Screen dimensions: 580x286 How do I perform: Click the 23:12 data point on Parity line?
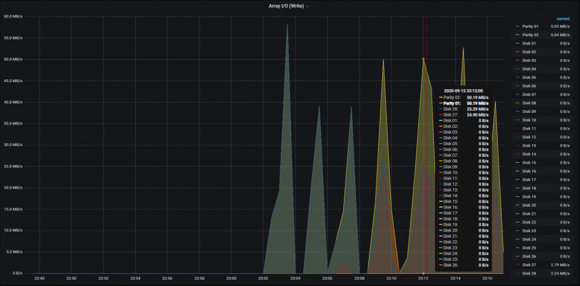pos(423,58)
